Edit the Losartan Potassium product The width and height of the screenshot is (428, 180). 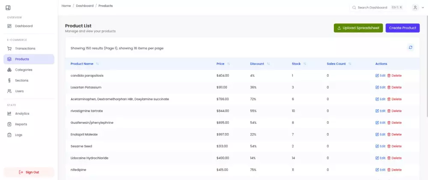pos(380,87)
